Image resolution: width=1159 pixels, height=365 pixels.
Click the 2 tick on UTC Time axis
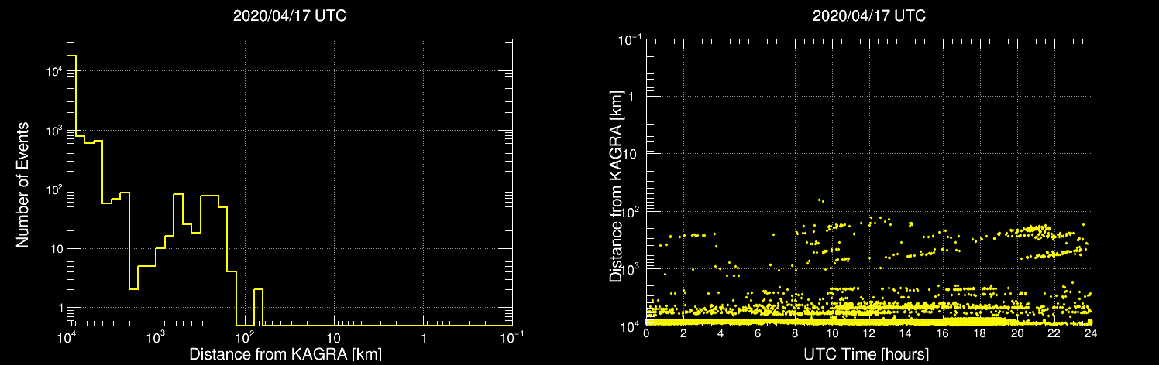coord(683,333)
